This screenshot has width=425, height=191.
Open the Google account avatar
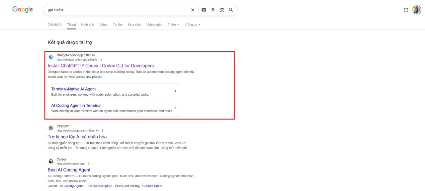(417, 10)
